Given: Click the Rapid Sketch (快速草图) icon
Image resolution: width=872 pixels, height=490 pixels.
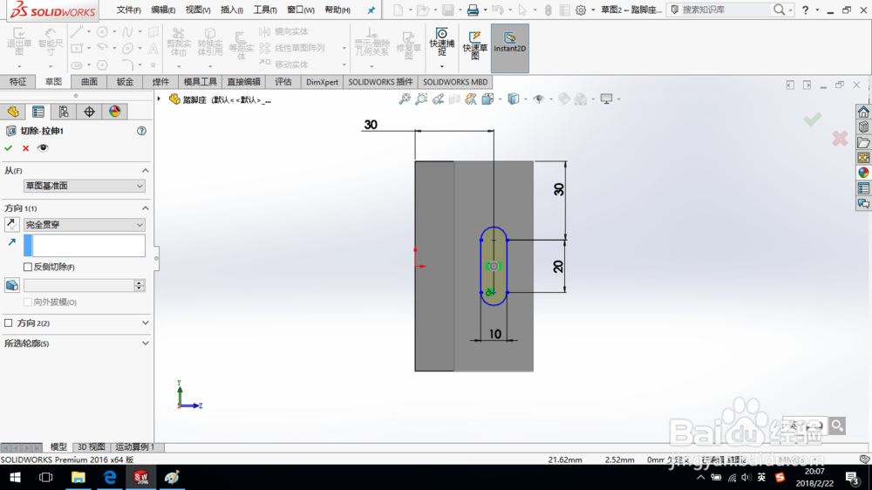Looking at the screenshot, I should 475,44.
